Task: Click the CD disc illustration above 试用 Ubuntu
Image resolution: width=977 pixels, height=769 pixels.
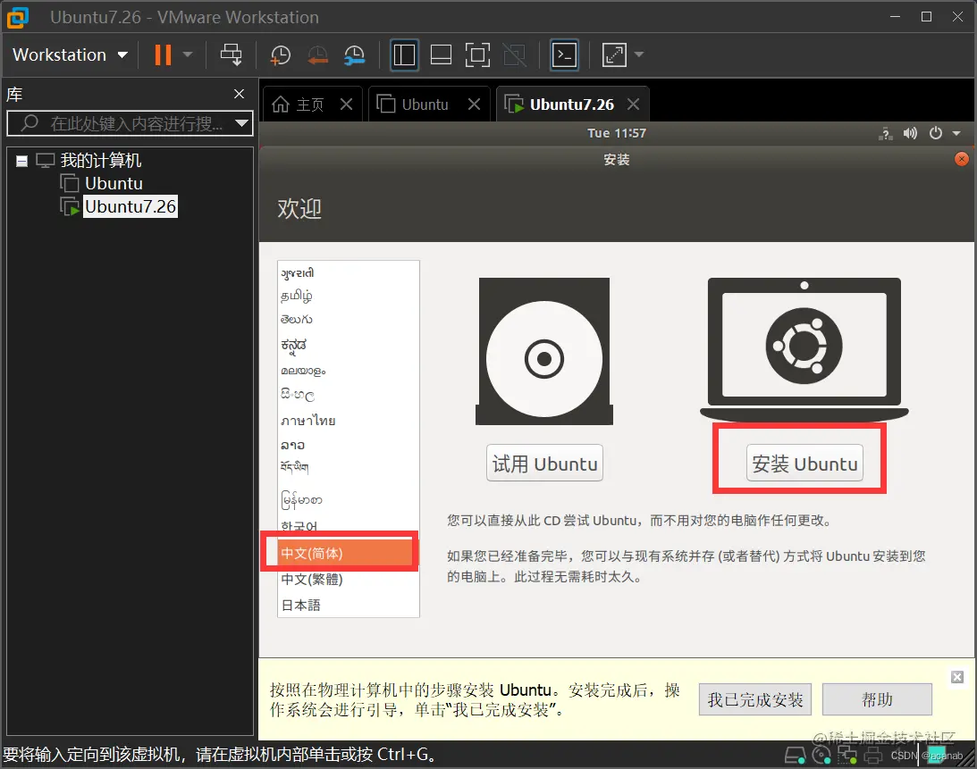Action: point(544,352)
